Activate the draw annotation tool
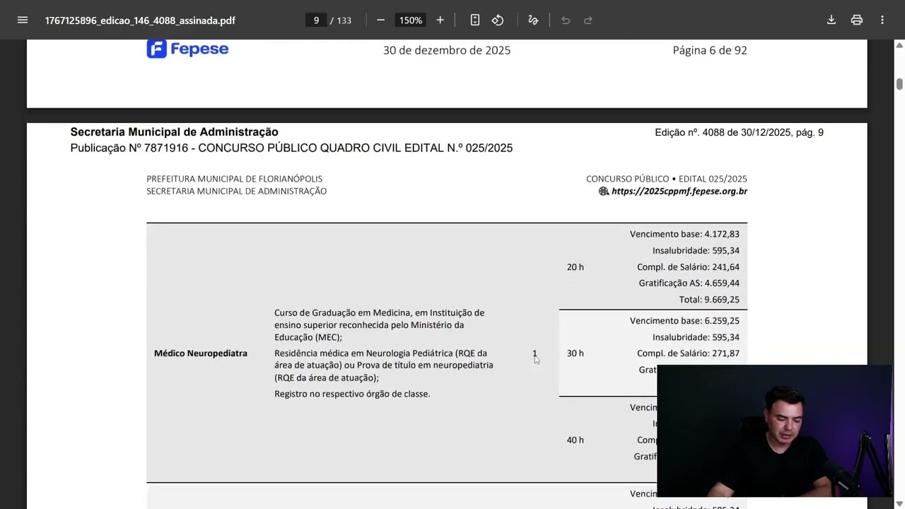Image resolution: width=905 pixels, height=509 pixels. pyautogui.click(x=533, y=20)
